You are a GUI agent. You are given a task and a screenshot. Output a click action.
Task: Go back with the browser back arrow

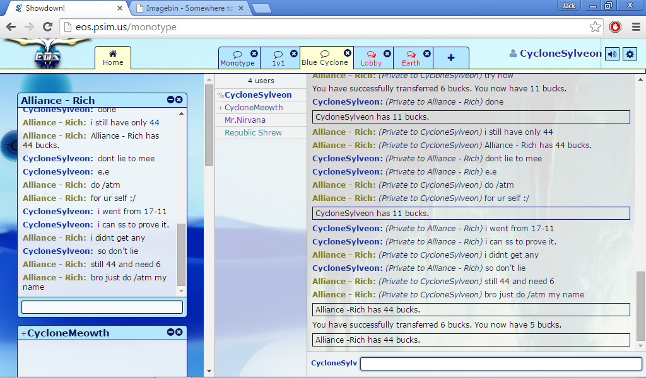pyautogui.click(x=11, y=27)
